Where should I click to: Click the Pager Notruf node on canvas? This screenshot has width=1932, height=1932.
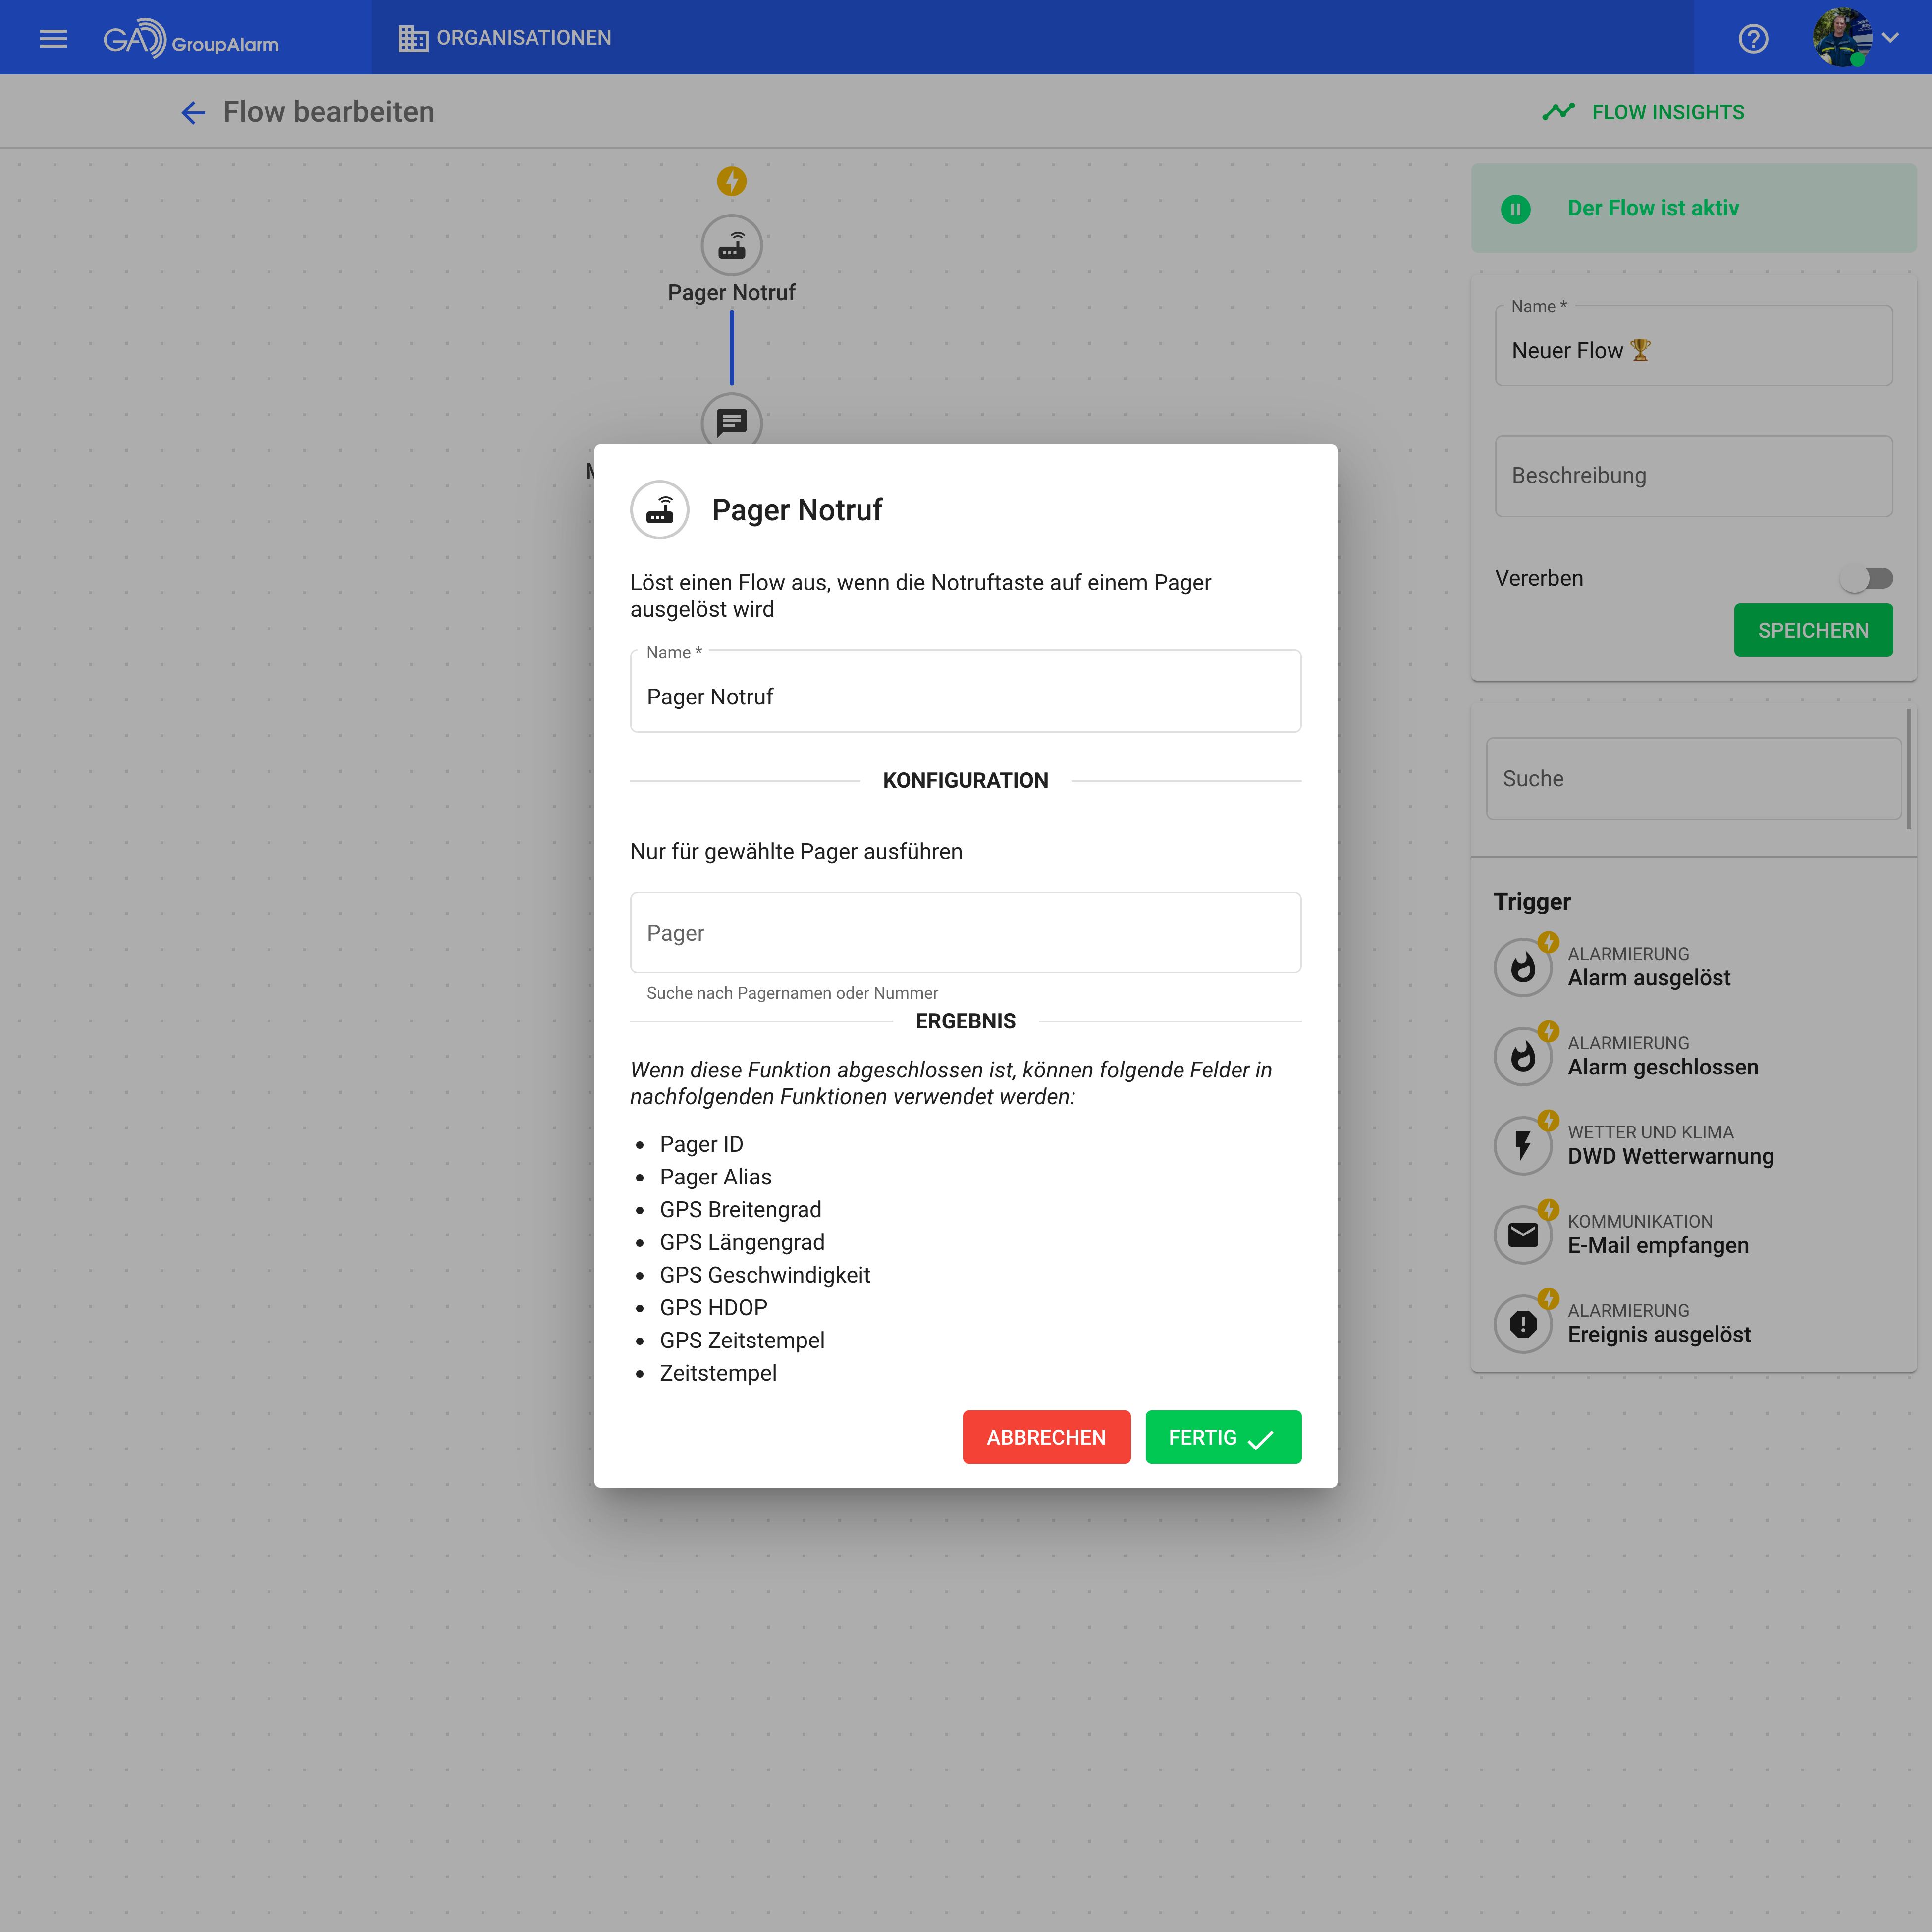click(x=731, y=246)
